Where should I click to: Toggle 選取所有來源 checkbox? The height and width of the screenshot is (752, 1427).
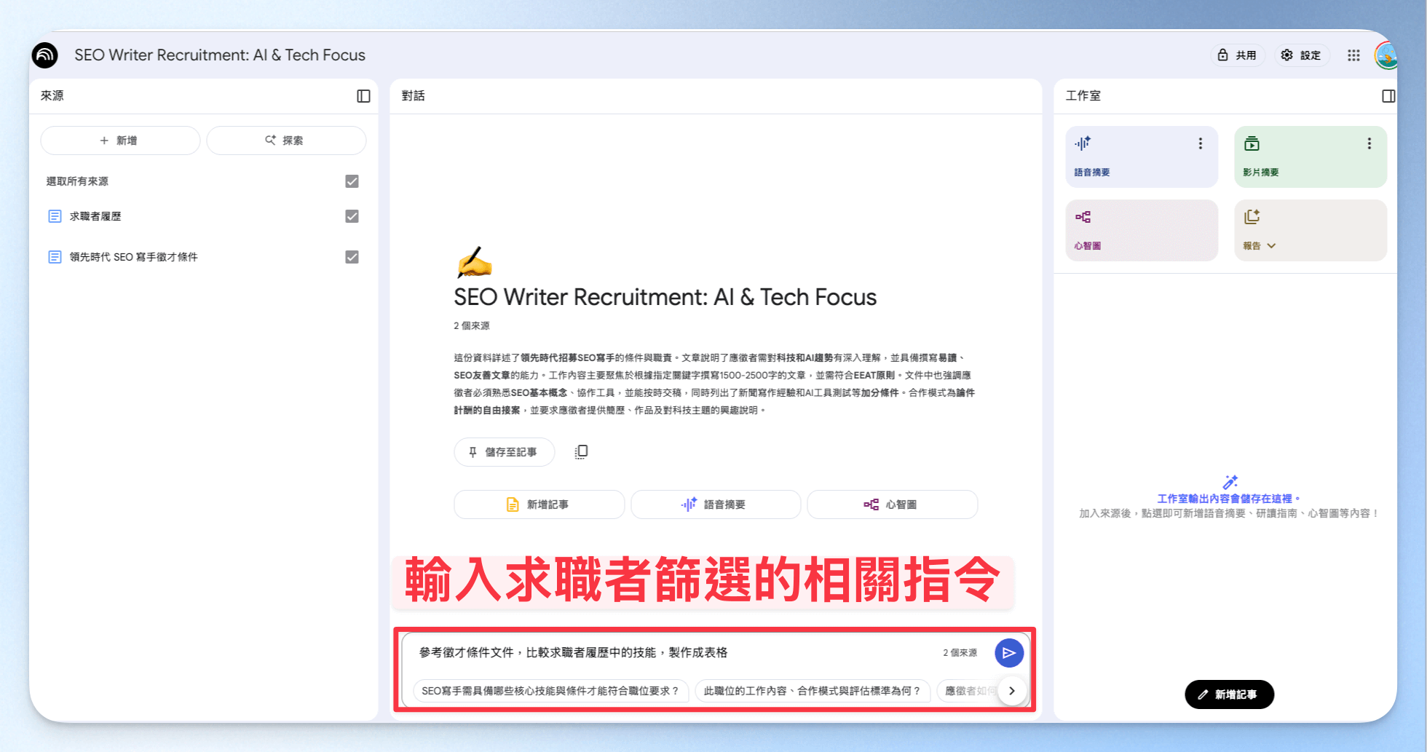[x=352, y=181]
